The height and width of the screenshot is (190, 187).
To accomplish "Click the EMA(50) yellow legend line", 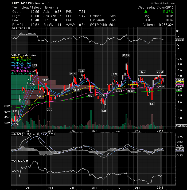I will tap(13, 58).
